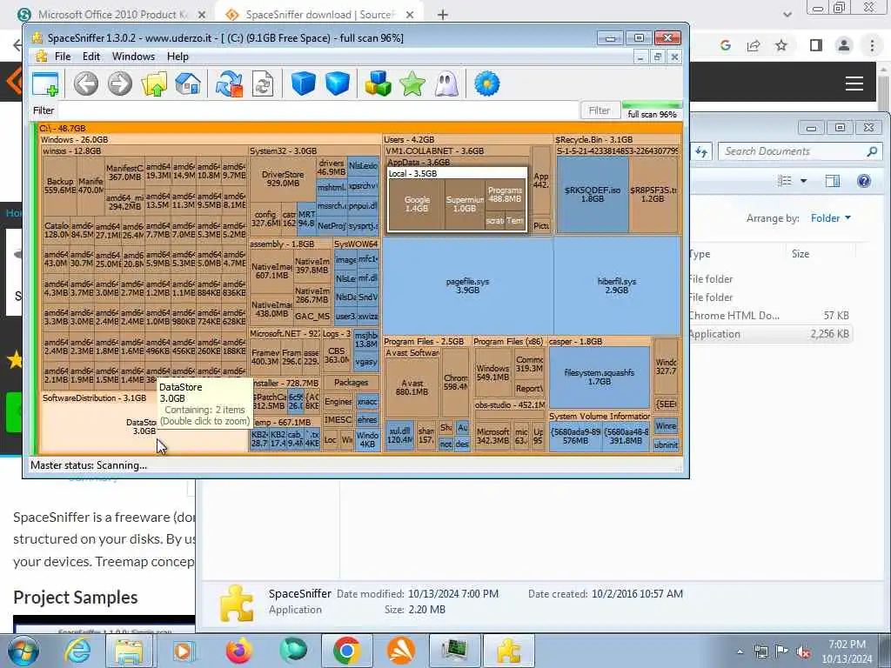Viewport: 891px width, 668px height.
Task: Select the $RKSQDEF.iso 1.8GB block
Action: (x=592, y=194)
